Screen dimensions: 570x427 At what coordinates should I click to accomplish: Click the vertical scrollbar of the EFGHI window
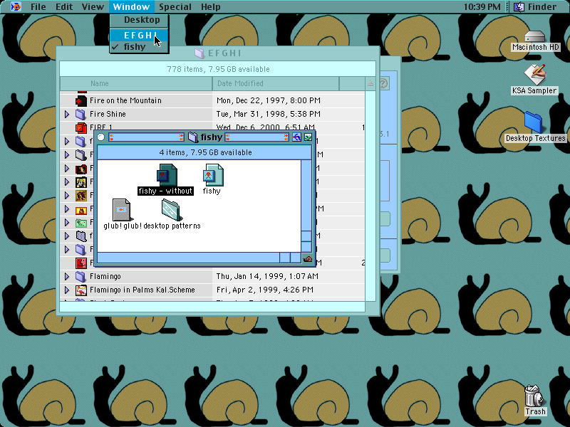(x=370, y=196)
